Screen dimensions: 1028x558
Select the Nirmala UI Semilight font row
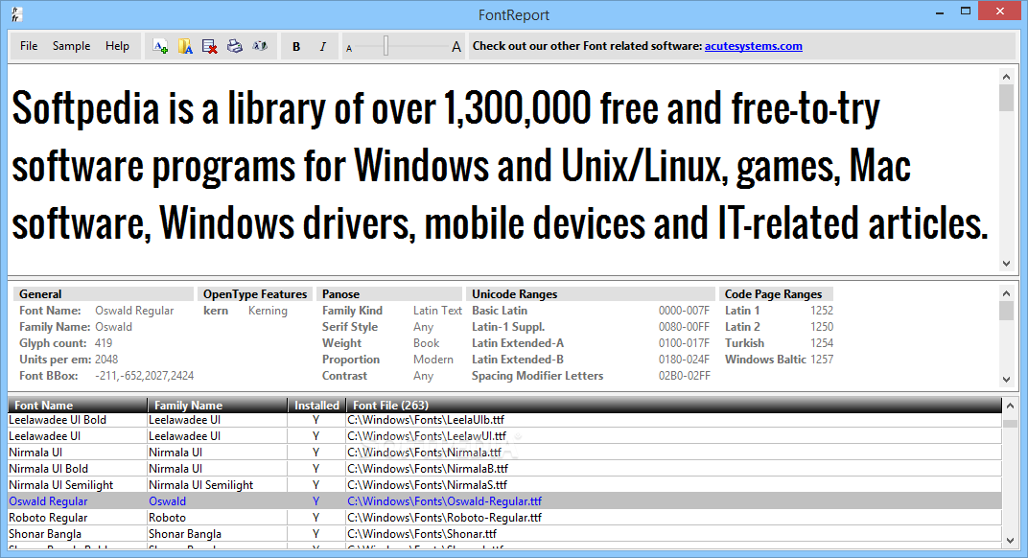504,485
